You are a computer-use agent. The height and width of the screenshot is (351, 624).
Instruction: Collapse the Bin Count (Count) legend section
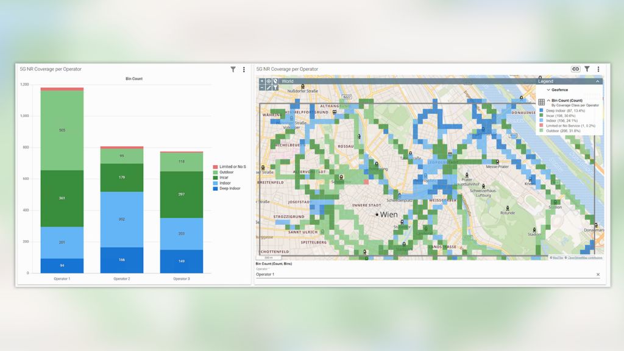click(x=548, y=101)
